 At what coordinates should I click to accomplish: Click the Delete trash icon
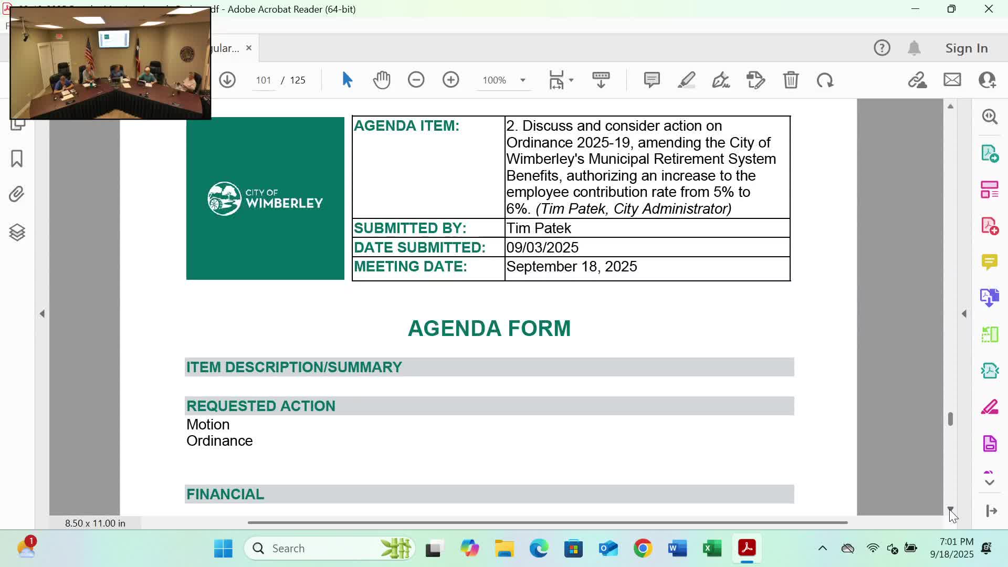coord(791,80)
